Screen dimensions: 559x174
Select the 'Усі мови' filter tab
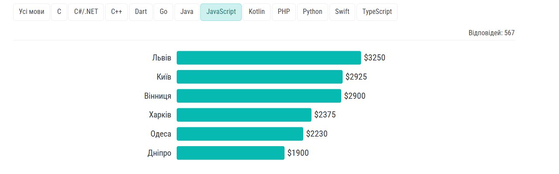[31, 12]
